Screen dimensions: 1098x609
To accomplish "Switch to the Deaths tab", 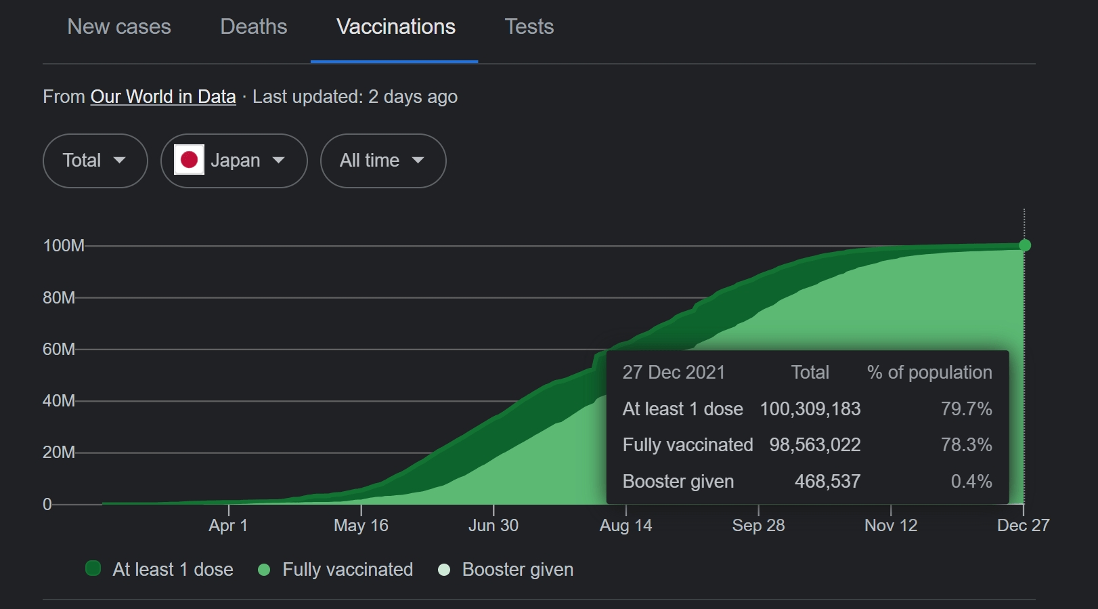I will tap(254, 27).
